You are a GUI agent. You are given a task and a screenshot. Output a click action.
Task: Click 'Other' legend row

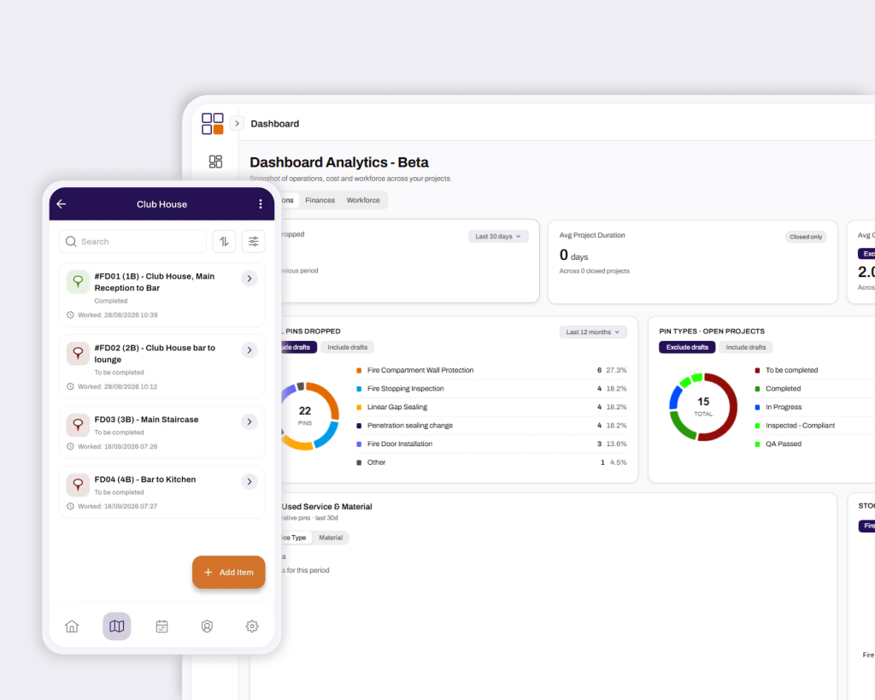coord(491,462)
